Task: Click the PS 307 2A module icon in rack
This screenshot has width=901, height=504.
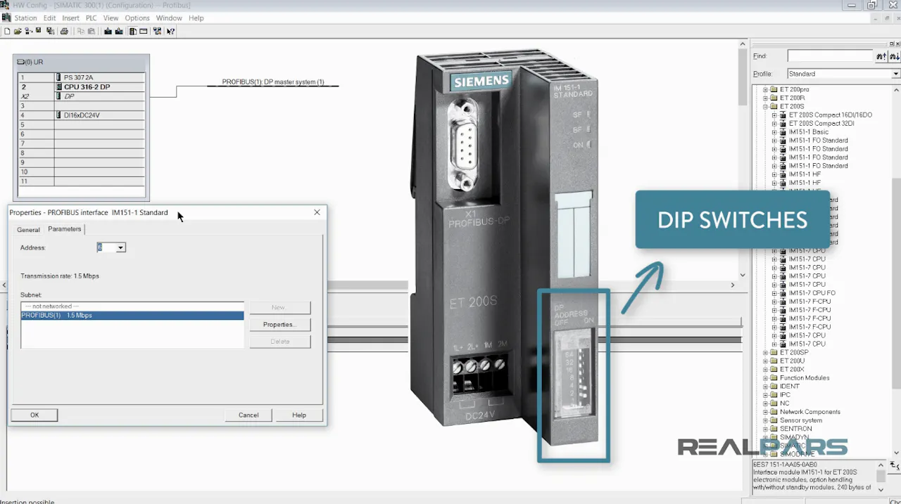Action: [x=58, y=77]
